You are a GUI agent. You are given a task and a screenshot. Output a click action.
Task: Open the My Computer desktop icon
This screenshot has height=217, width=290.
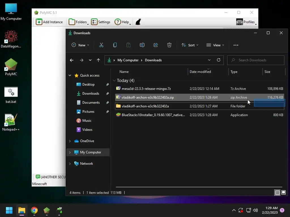tap(11, 12)
